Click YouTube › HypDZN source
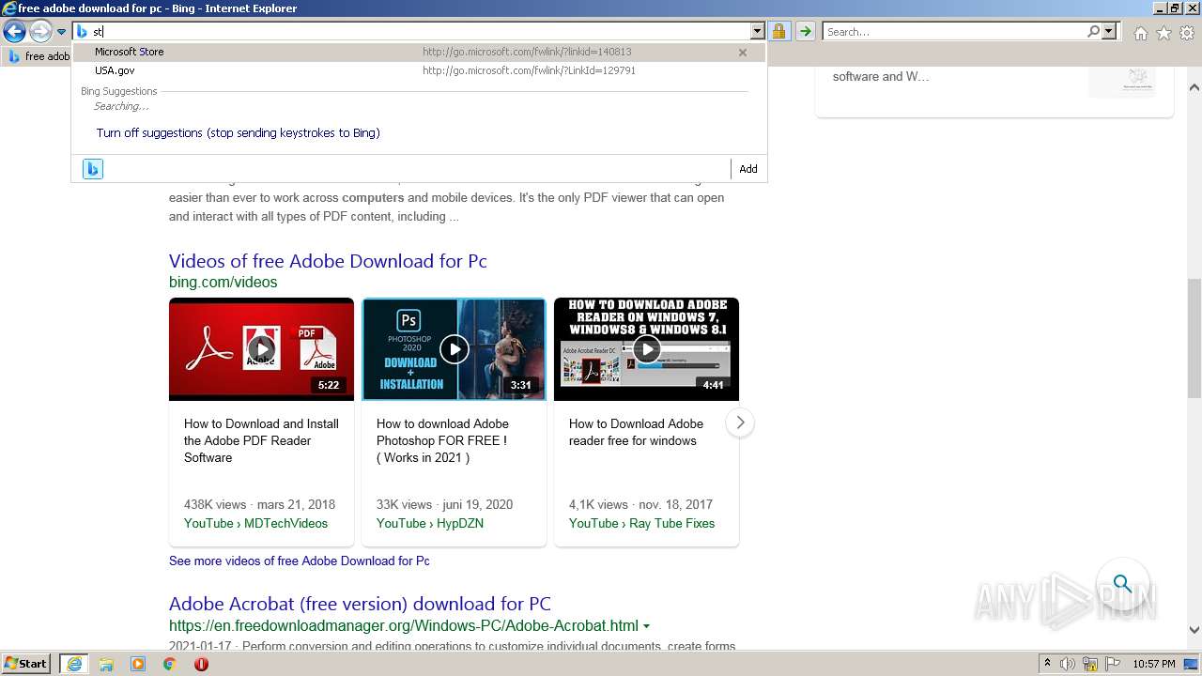1202x676 pixels. coord(430,523)
